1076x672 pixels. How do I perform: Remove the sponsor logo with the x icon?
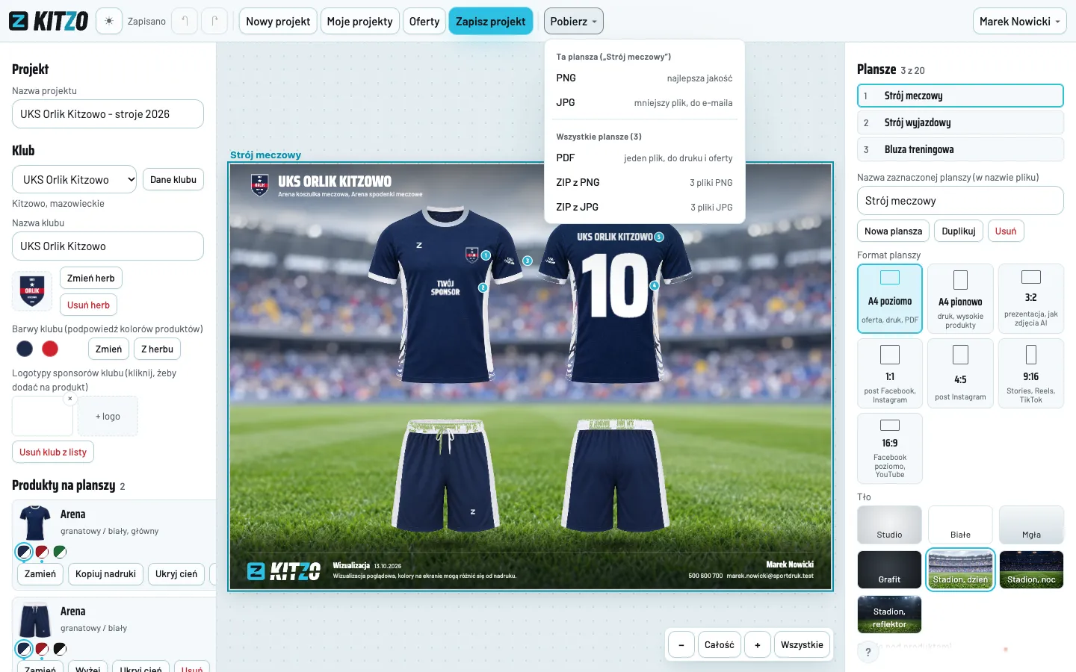[x=70, y=399]
